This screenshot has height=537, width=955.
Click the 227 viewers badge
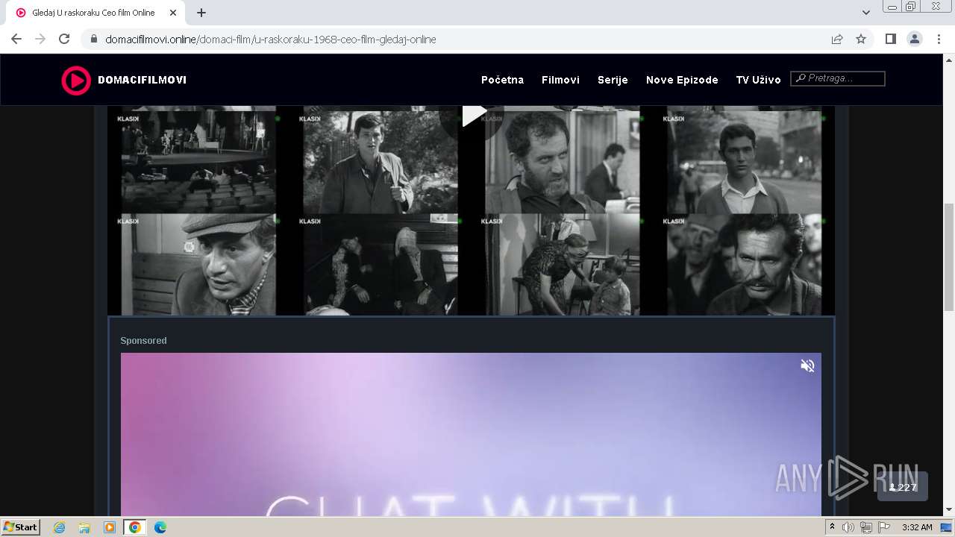click(x=903, y=487)
